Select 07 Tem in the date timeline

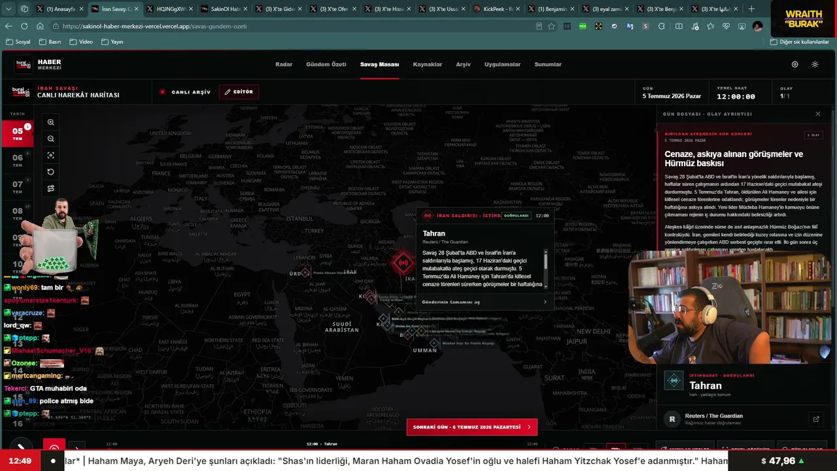pyautogui.click(x=18, y=188)
